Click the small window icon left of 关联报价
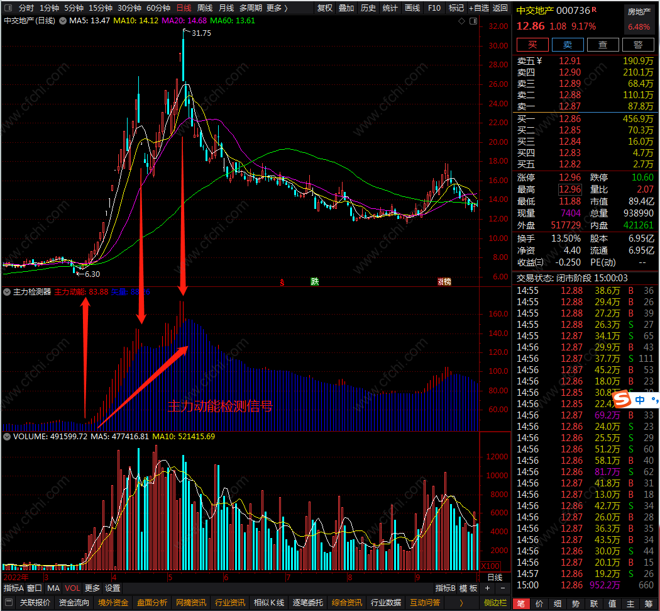The height and width of the screenshot is (611, 660). (8, 603)
